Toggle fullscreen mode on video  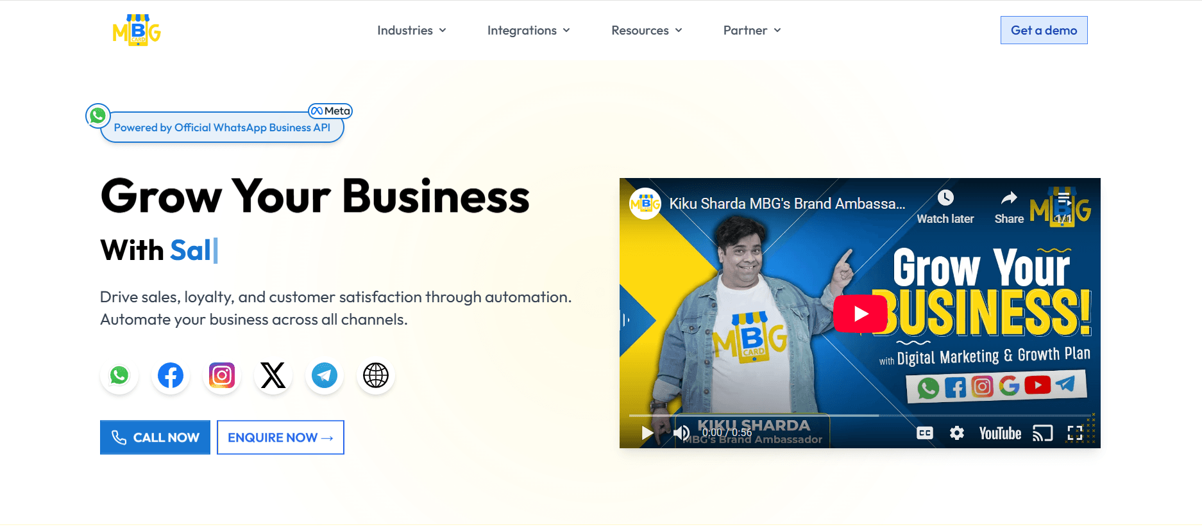pyautogui.click(x=1075, y=434)
